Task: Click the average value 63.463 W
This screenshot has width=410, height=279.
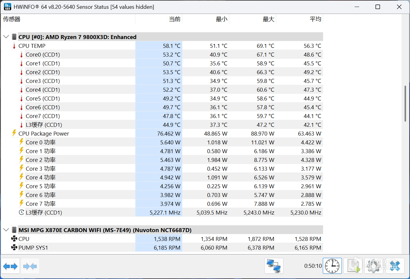Action: coord(309,134)
